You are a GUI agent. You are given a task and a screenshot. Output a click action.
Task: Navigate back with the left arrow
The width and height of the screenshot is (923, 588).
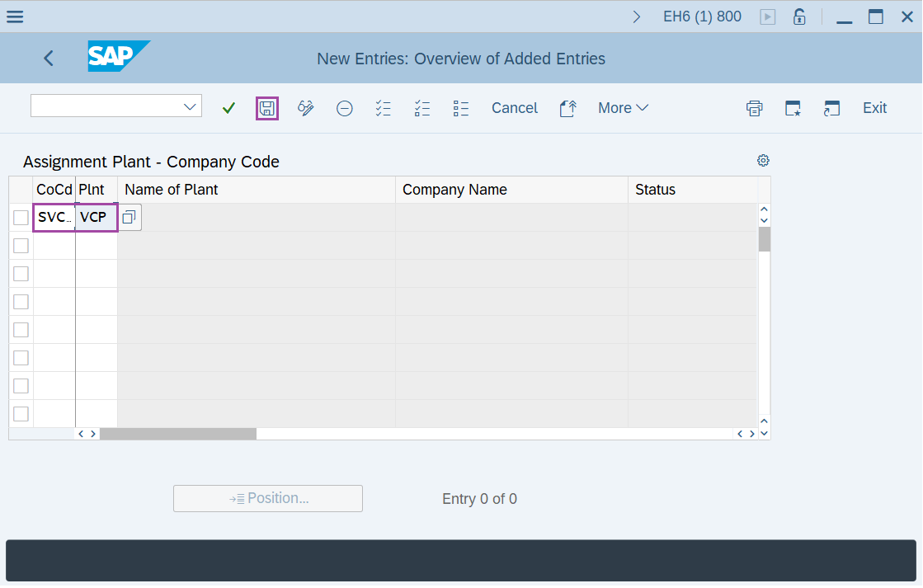pyautogui.click(x=48, y=58)
